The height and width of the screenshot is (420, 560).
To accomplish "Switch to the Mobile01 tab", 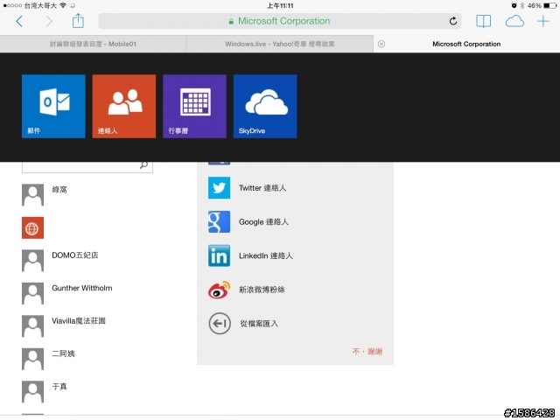I will [x=93, y=44].
